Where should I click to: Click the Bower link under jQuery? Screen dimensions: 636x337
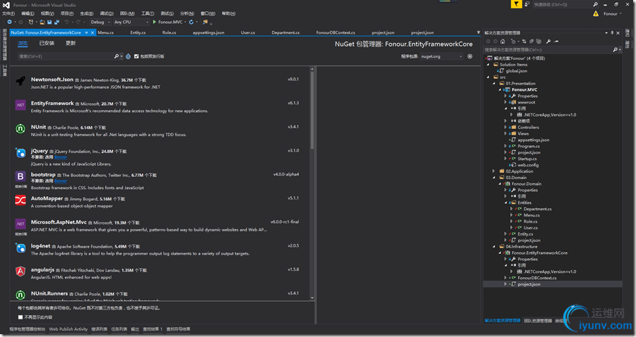(x=61, y=157)
